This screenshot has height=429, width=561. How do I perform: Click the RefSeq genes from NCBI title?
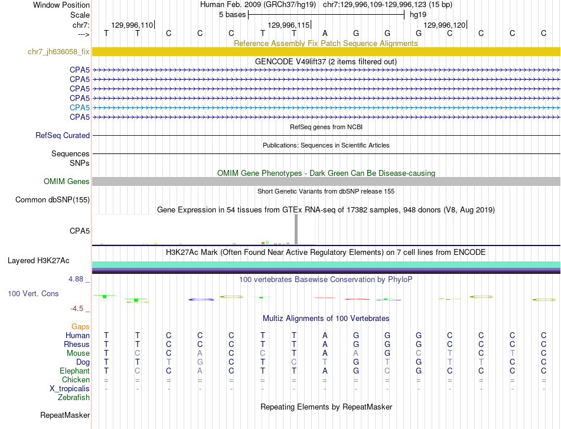[326, 127]
